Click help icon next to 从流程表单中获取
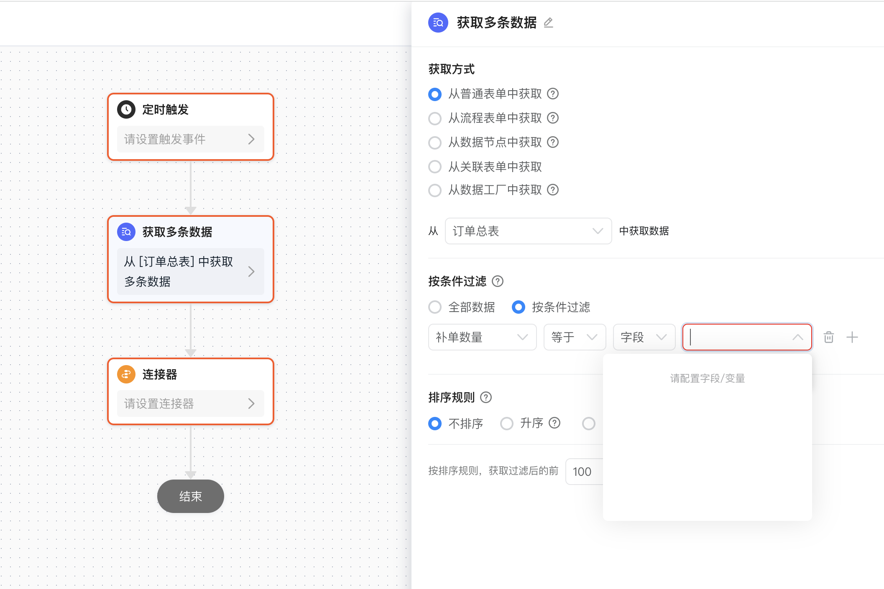 pos(553,118)
